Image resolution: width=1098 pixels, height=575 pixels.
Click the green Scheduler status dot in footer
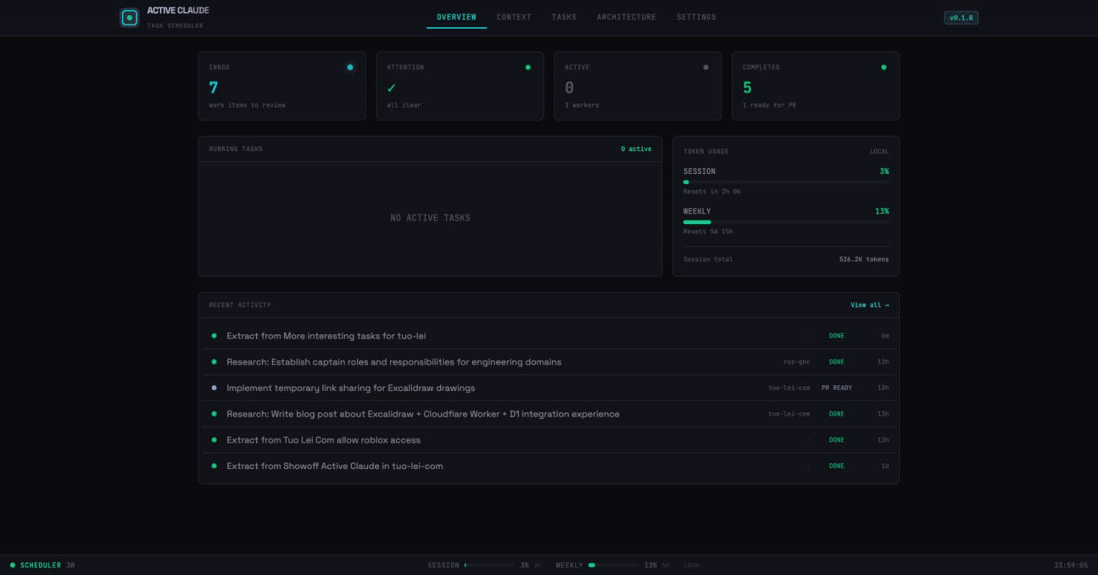coord(12,565)
